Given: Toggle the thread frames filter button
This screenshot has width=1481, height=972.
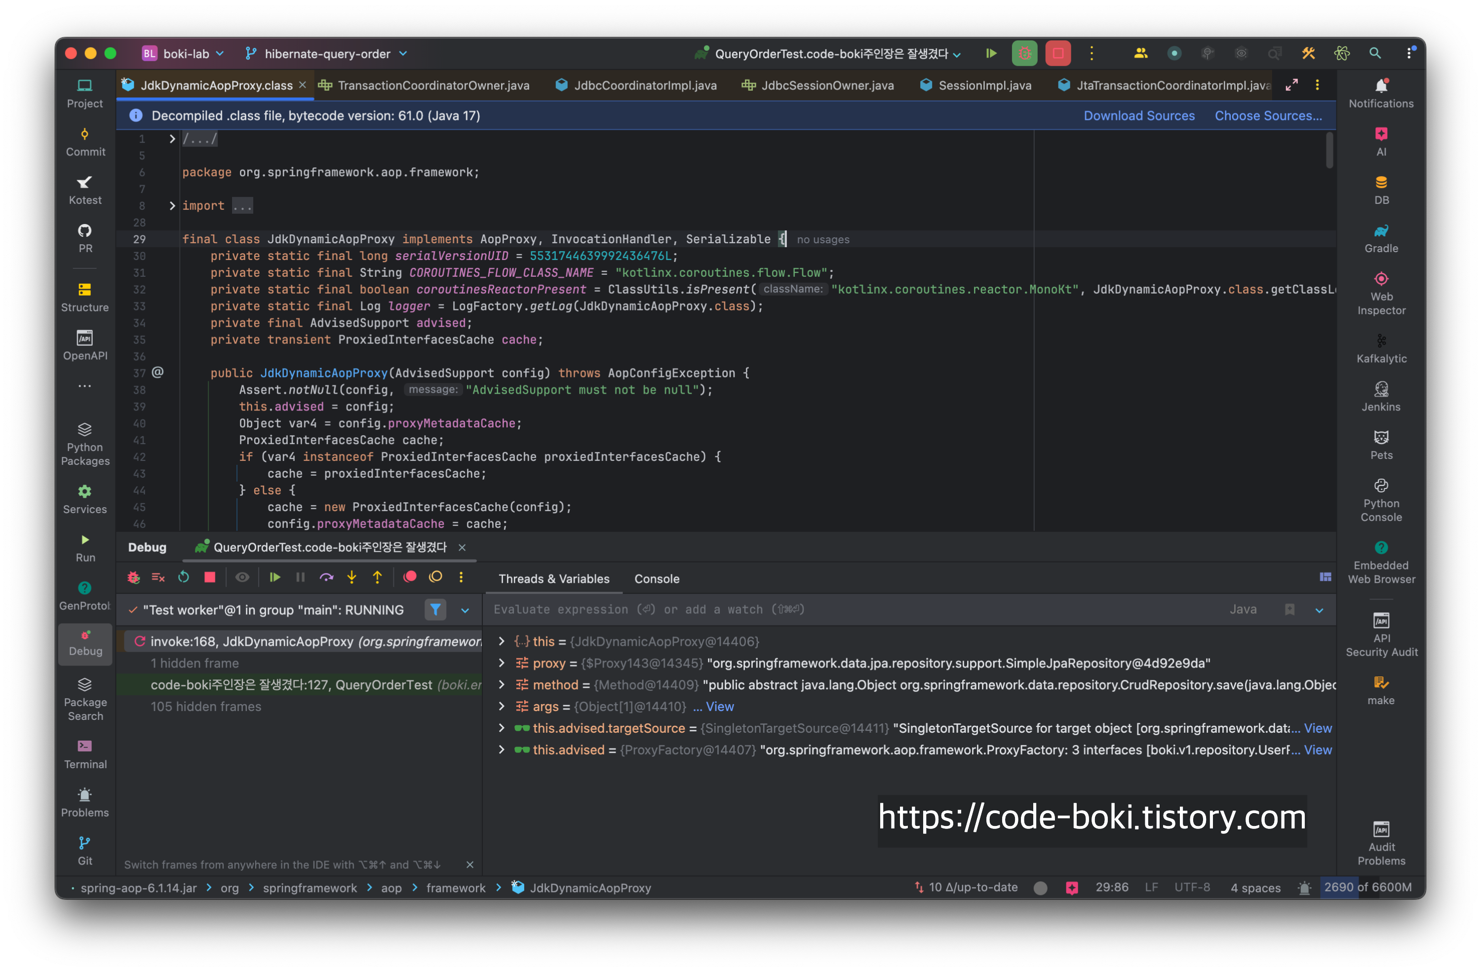Looking at the screenshot, I should point(435,610).
